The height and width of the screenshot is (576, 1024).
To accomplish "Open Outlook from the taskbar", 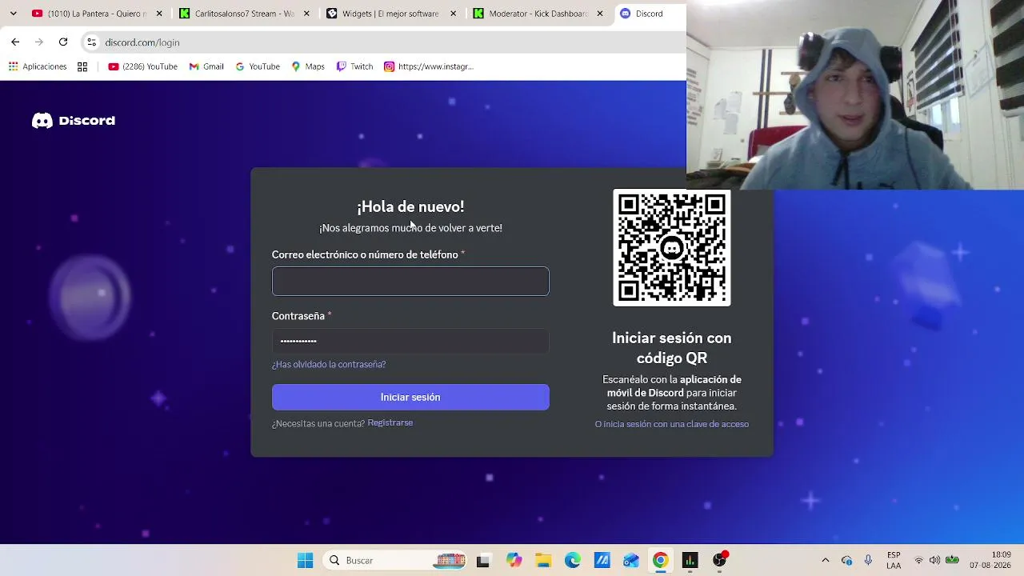I will point(631,561).
